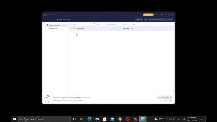This screenshot has height=122, width=217.
Task: Open the red app icon beside Opera on taskbar
Action: pyautogui.click(x=135, y=119)
